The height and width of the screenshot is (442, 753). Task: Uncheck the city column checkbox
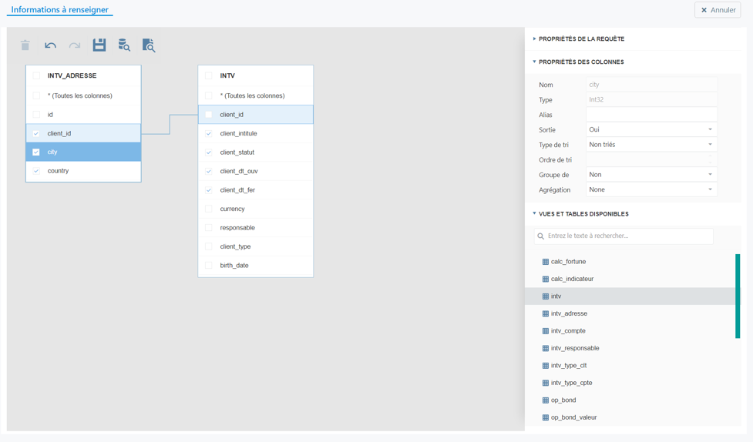coord(36,152)
